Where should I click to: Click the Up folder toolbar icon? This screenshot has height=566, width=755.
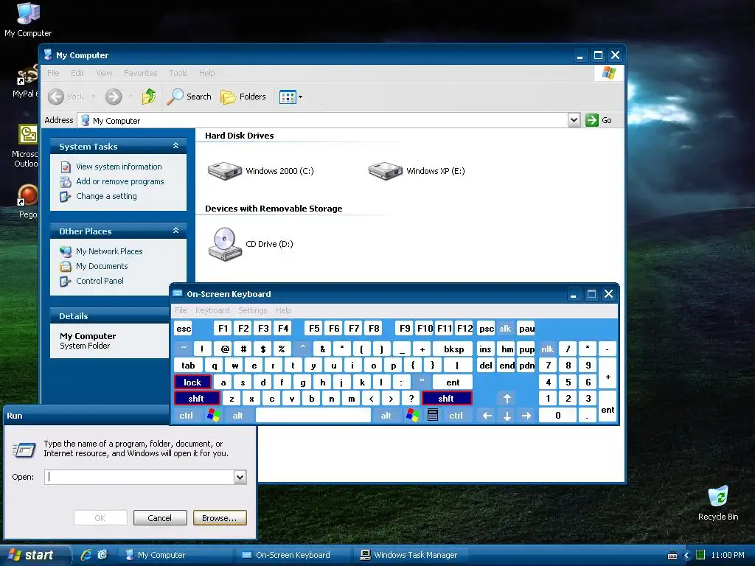[149, 97]
